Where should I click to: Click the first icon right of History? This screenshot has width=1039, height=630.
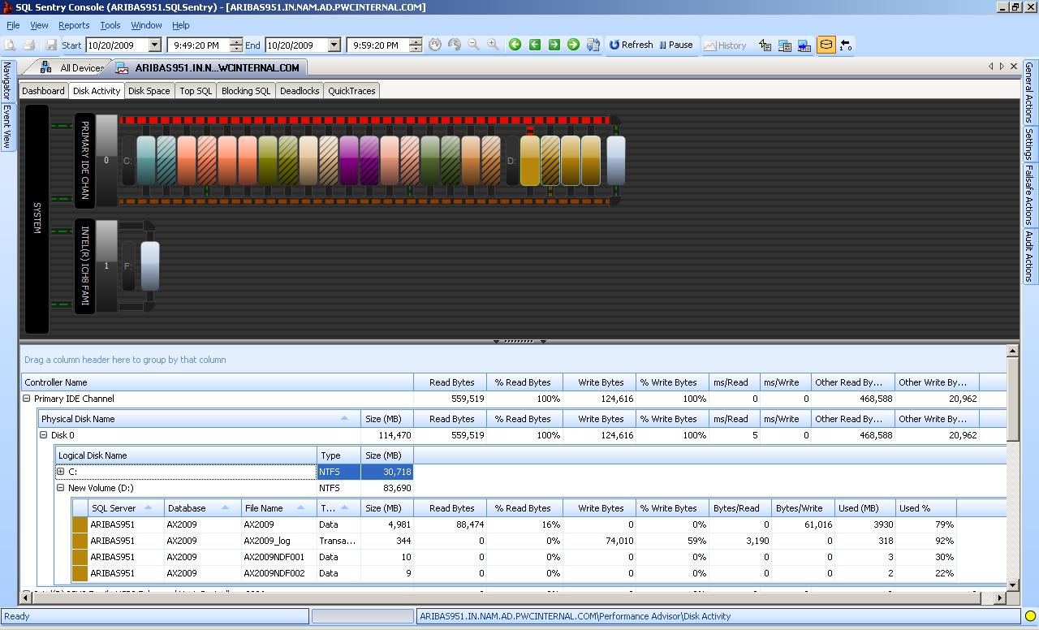pos(765,45)
